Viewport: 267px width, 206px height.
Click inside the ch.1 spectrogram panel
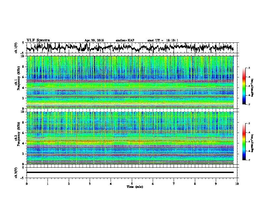(x=130, y=82)
